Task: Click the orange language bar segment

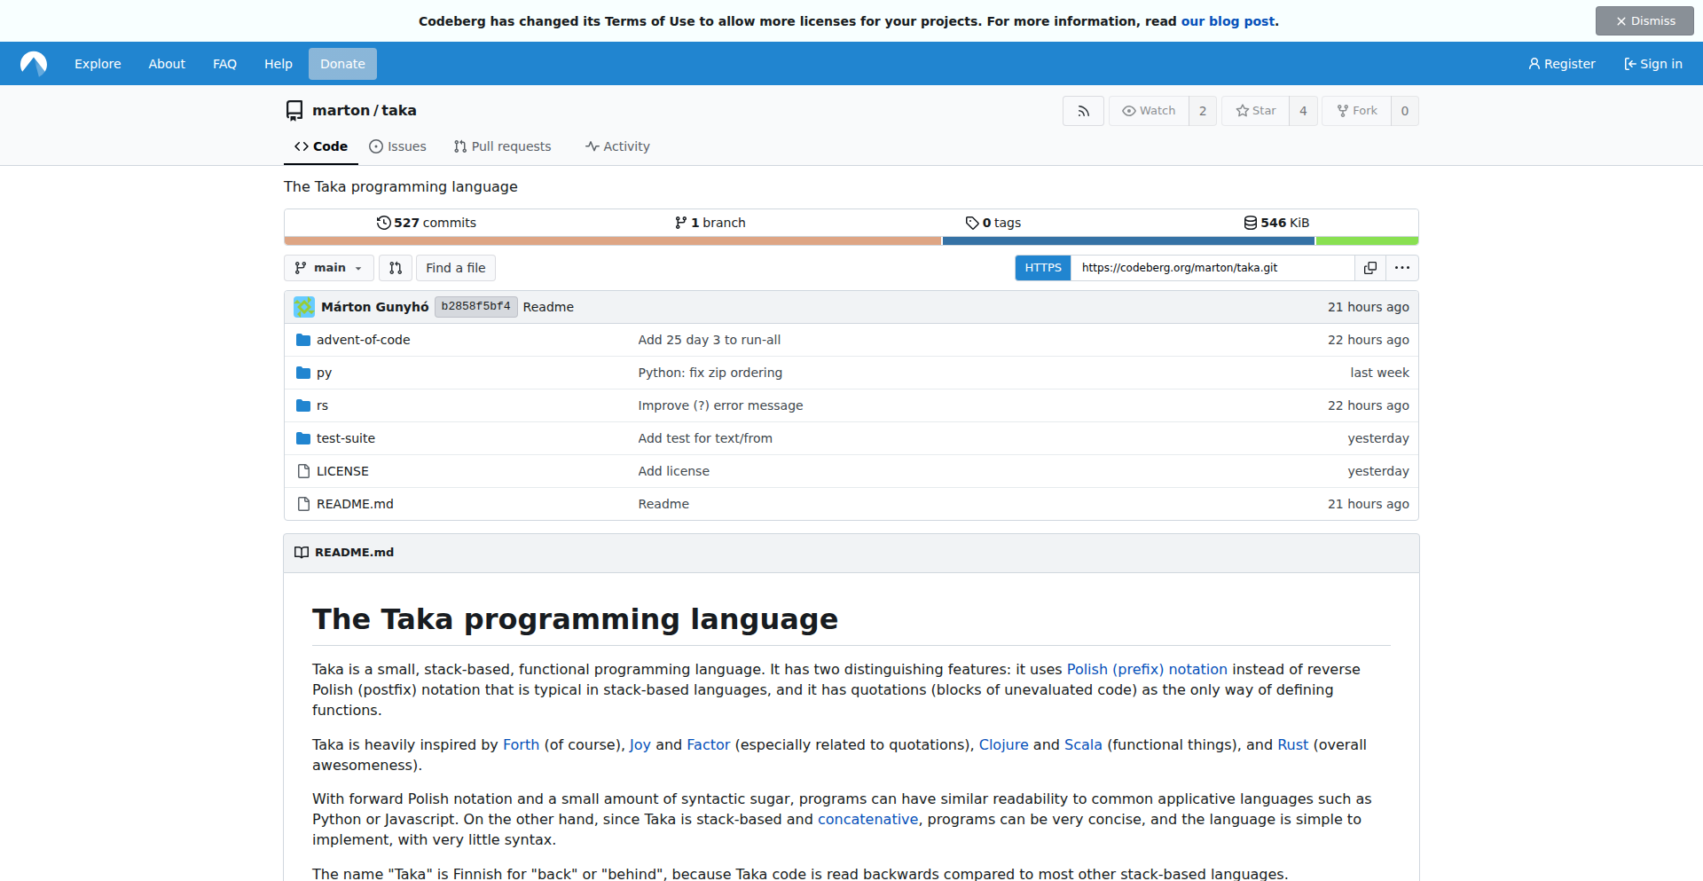Action: point(612,241)
